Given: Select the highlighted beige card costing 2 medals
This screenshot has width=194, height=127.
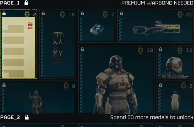Looking at the screenshot, I should (x=18, y=44).
